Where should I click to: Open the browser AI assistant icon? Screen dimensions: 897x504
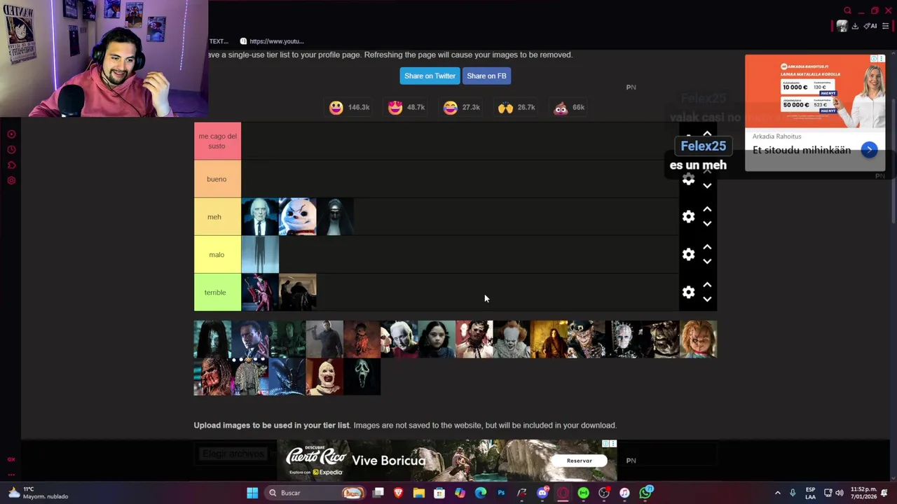click(x=870, y=26)
